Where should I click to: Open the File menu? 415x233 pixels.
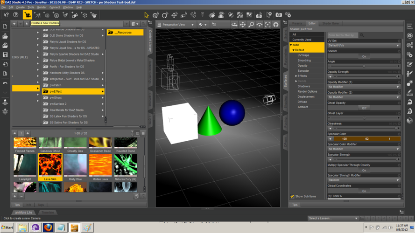tap(3, 7)
